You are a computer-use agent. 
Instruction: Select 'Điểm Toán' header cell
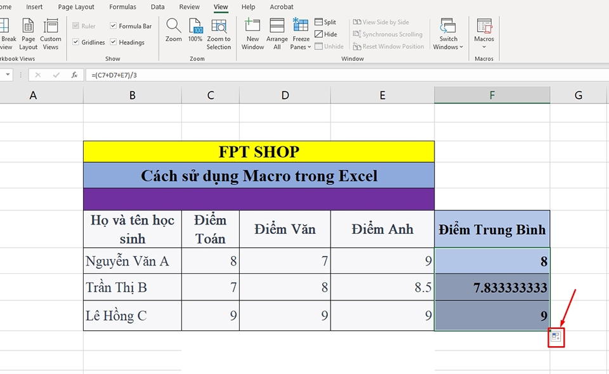[x=211, y=229]
